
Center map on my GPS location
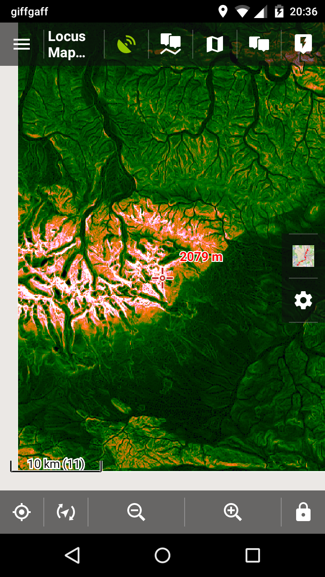pyautogui.click(x=22, y=512)
